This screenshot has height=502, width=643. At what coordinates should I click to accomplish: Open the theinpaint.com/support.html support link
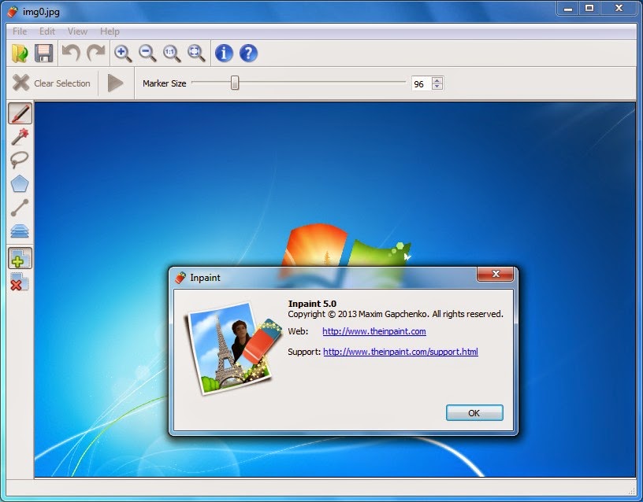coord(400,352)
